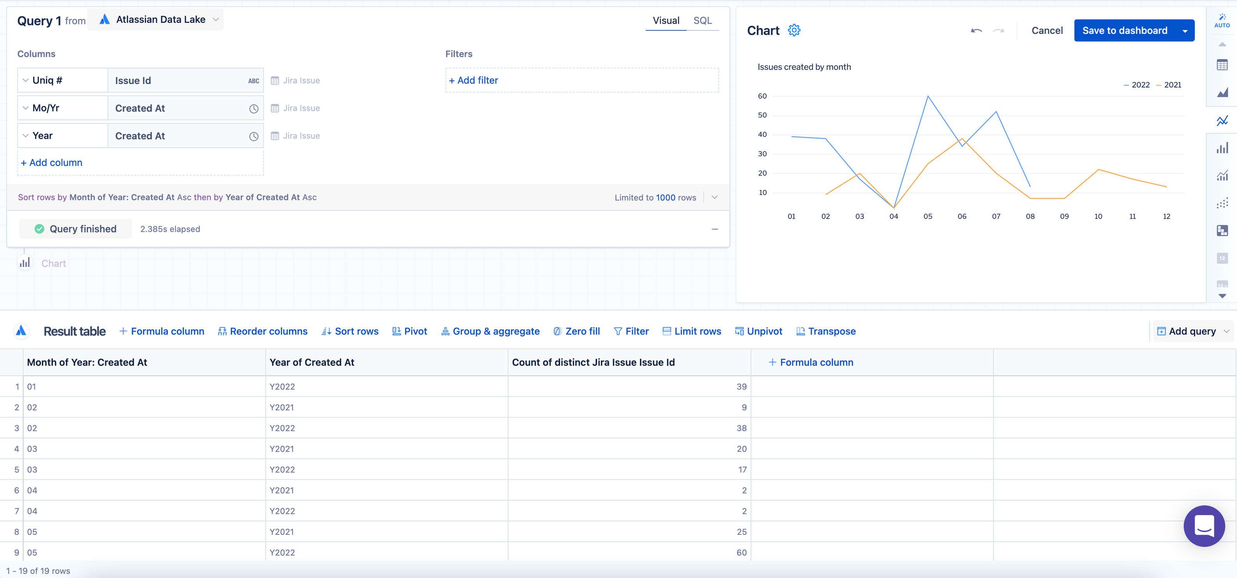Select the heat map chart icon

pyautogui.click(x=1222, y=231)
